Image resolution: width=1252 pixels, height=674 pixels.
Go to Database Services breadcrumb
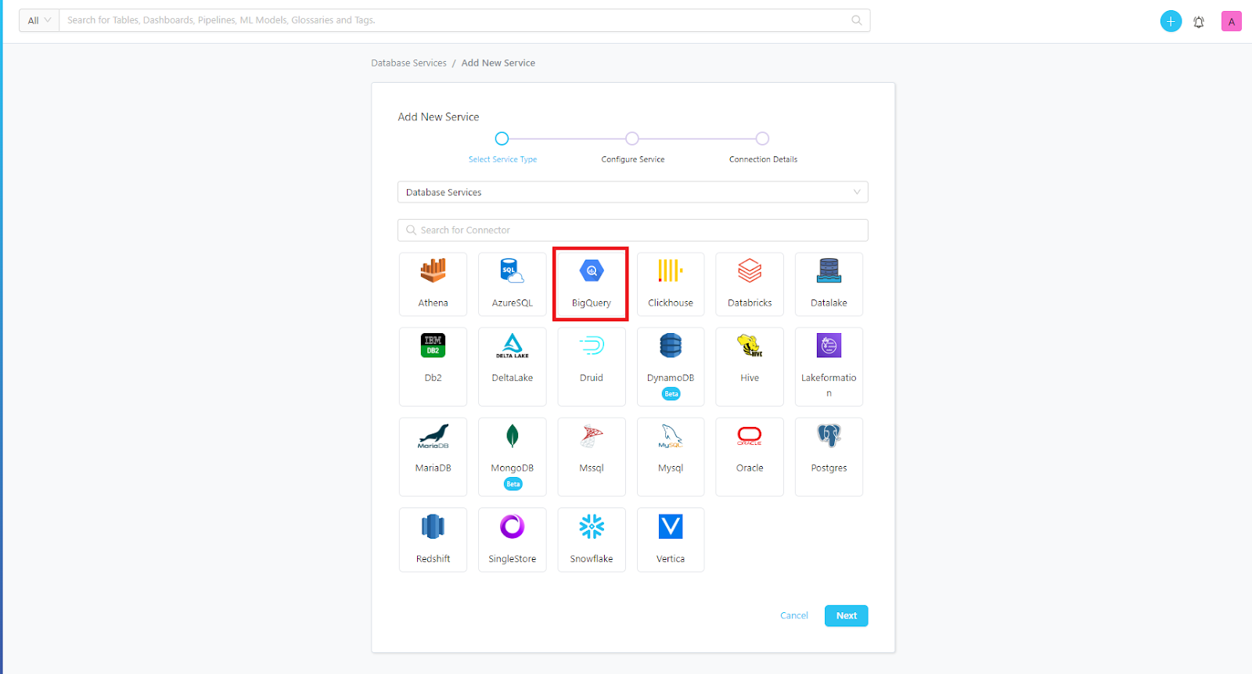pyautogui.click(x=408, y=63)
